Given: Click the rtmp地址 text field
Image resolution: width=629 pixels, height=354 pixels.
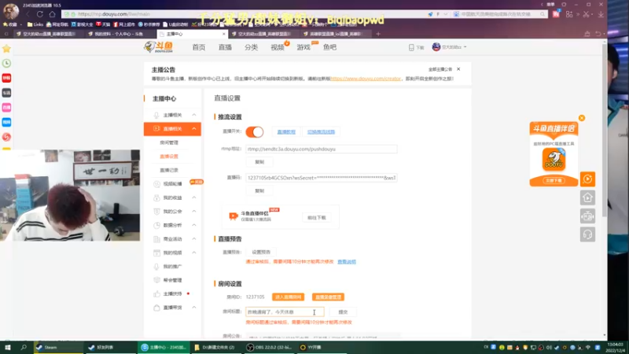Looking at the screenshot, I should pyautogui.click(x=322, y=149).
